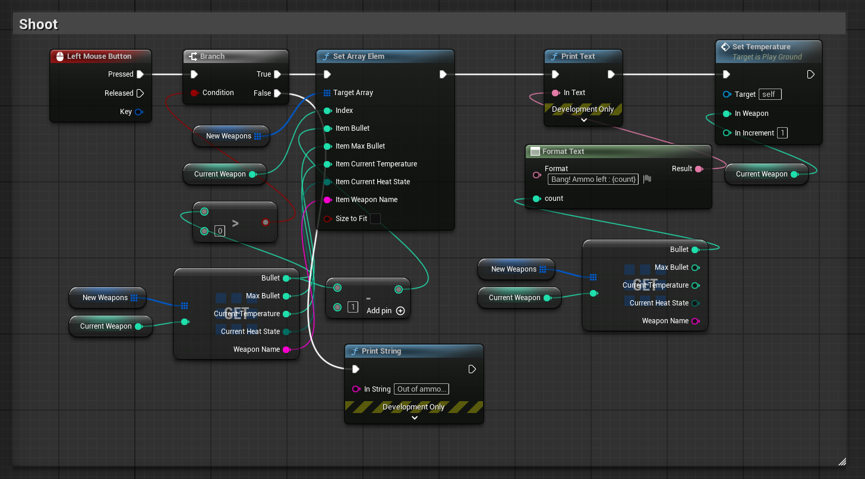Select the New Weapons variable near Target Array
865x479 pixels.
tap(231, 136)
